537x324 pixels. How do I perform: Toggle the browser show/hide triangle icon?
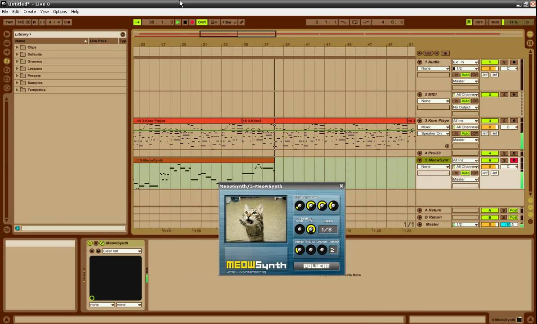(x=6, y=34)
